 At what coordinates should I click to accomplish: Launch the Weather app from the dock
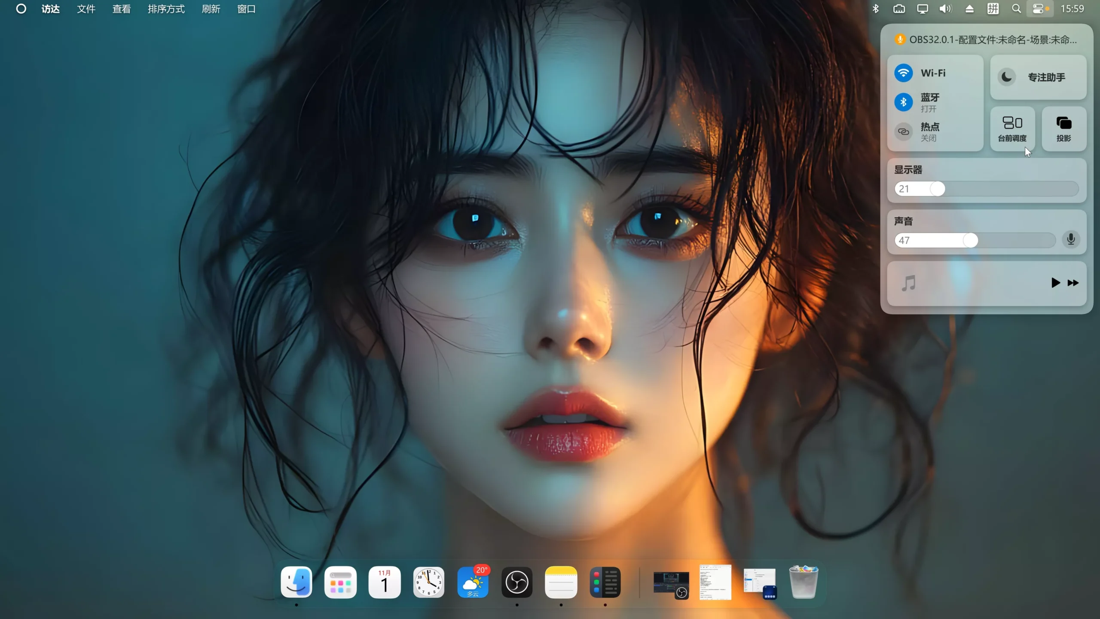[473, 582]
